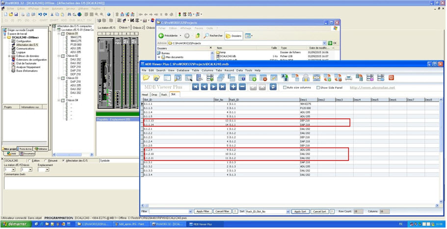Click the traffic light icon in ProWORX toolbar
The image size is (447, 229).
pyautogui.click(x=180, y=14)
